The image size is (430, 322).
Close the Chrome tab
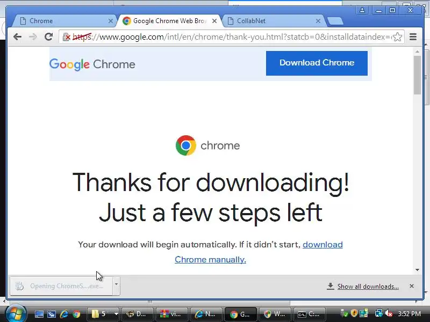click(110, 21)
